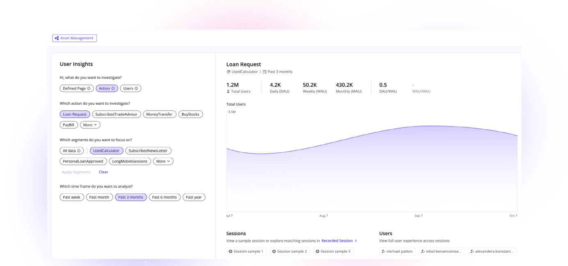The width and height of the screenshot is (568, 266).
Task: Click user icon beside inbal.benamramse
Action: tap(423, 251)
